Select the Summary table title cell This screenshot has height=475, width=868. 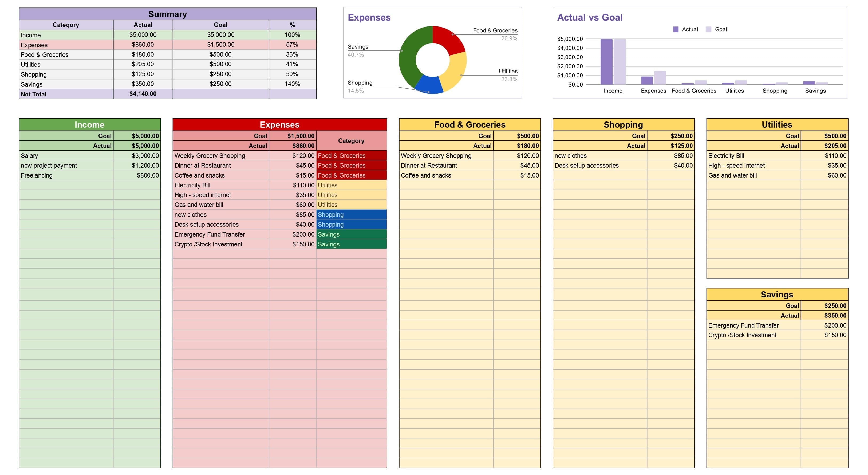pos(167,14)
